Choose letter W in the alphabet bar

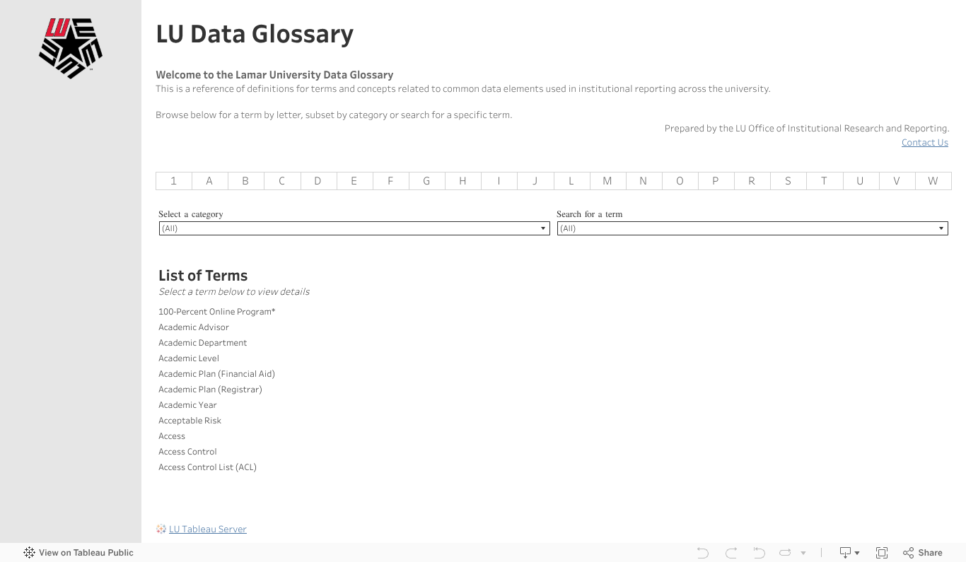933,181
